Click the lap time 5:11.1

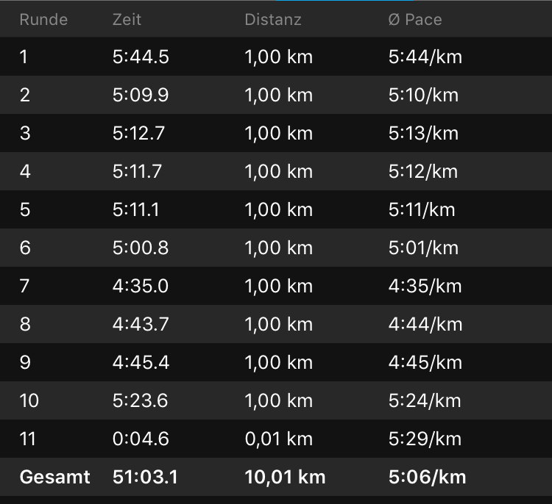(x=136, y=210)
